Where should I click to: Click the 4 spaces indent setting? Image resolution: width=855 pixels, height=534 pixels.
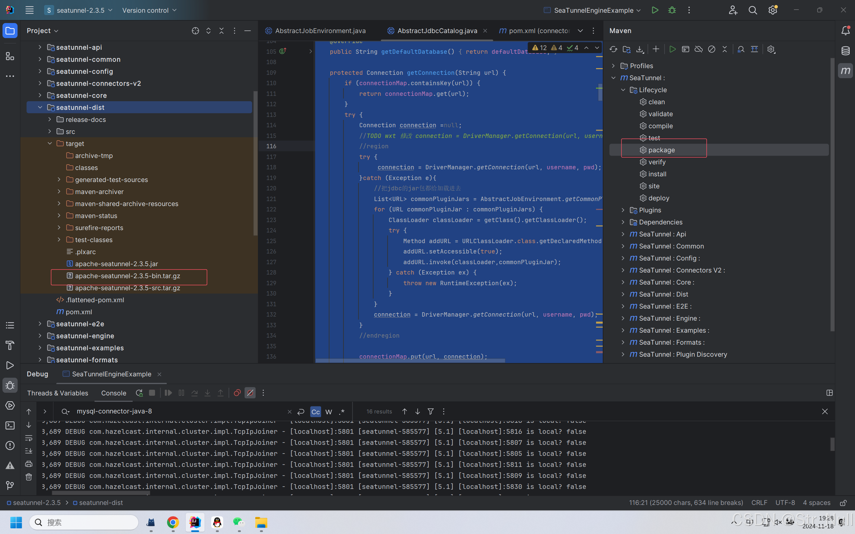pyautogui.click(x=817, y=503)
